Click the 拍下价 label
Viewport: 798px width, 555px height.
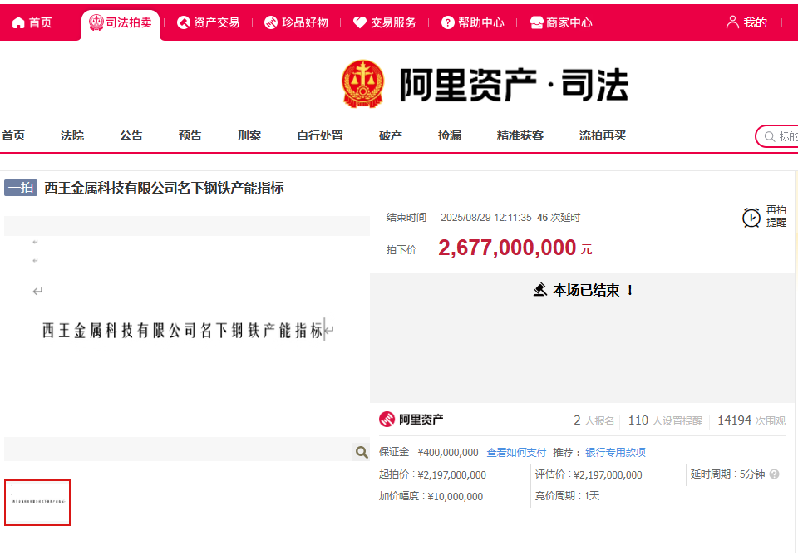[401, 250]
